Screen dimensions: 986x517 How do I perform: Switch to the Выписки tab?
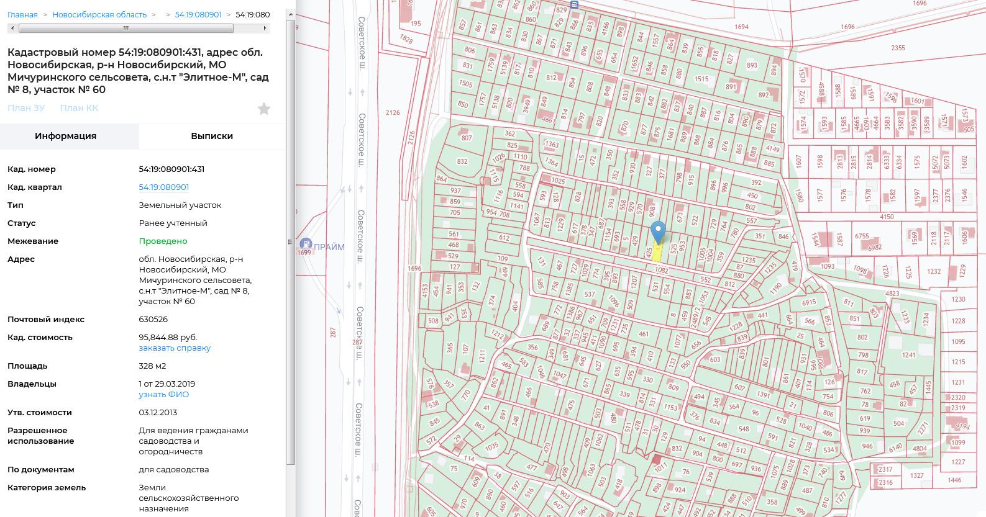point(212,136)
